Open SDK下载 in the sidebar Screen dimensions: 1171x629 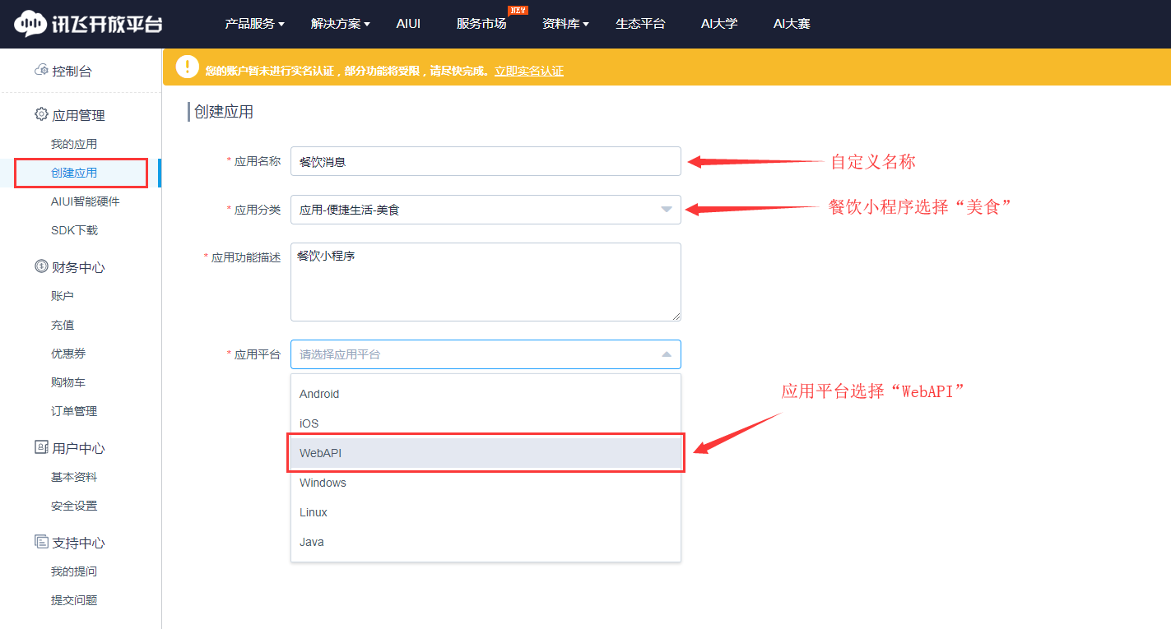(74, 230)
